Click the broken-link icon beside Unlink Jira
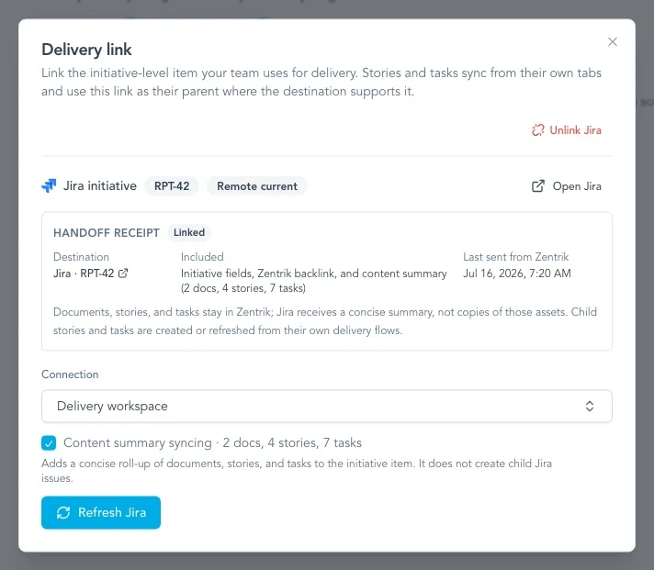 coord(538,130)
